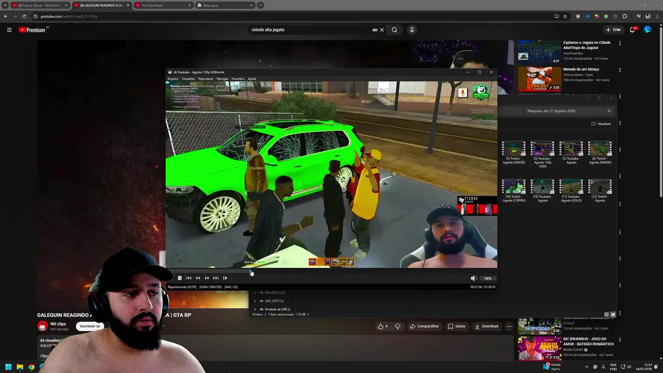
Task: Open the Chrome profile avatar
Action: point(647,16)
